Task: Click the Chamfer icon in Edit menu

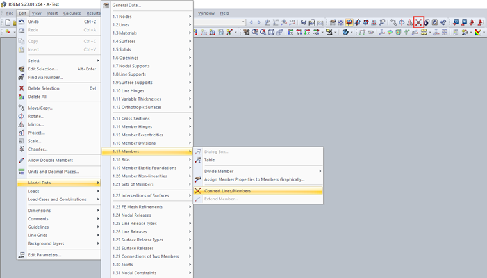Action: pyautogui.click(x=21, y=149)
